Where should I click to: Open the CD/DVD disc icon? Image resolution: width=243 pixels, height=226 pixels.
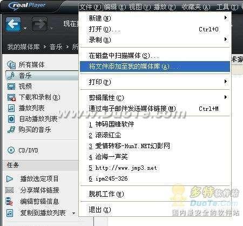click(x=11, y=150)
